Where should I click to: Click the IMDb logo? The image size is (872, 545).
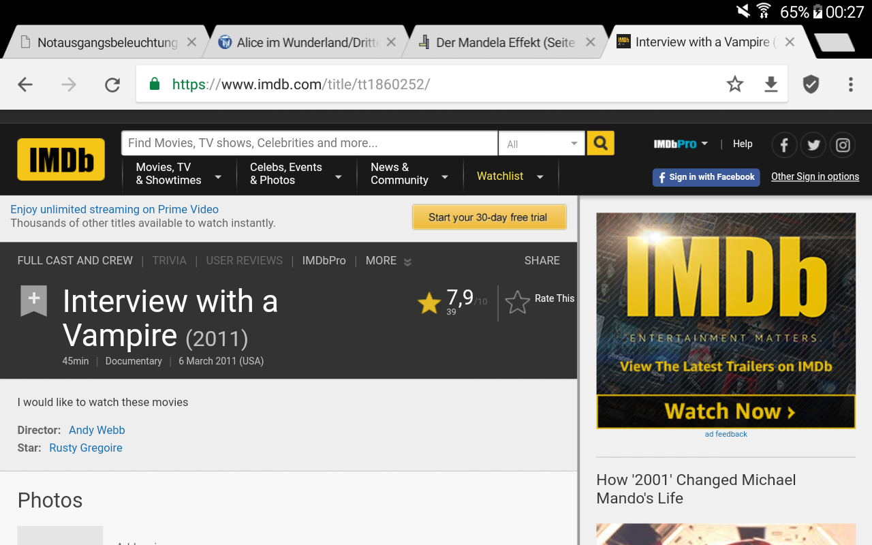coord(61,159)
